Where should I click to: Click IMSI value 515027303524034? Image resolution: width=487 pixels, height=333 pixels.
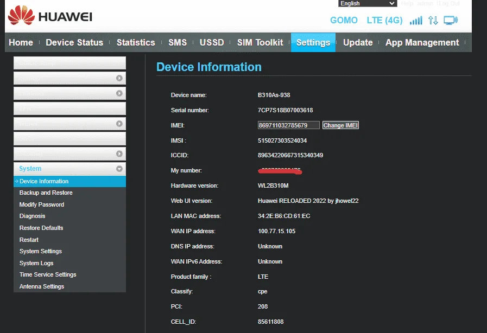click(282, 140)
